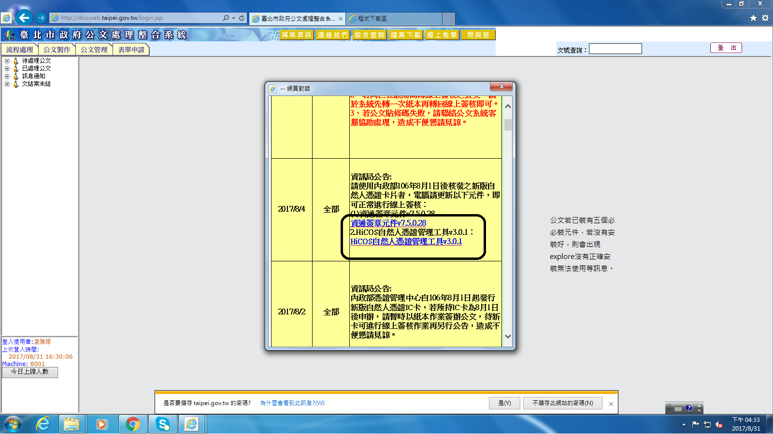This screenshot has width=773, height=434.
Task: Click the browser forward arrow button
Action: tap(41, 18)
